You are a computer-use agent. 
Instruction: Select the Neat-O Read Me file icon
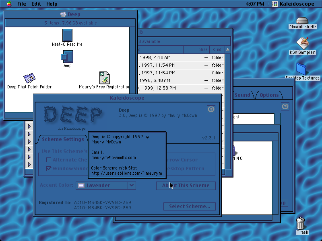pyautogui.click(x=67, y=35)
